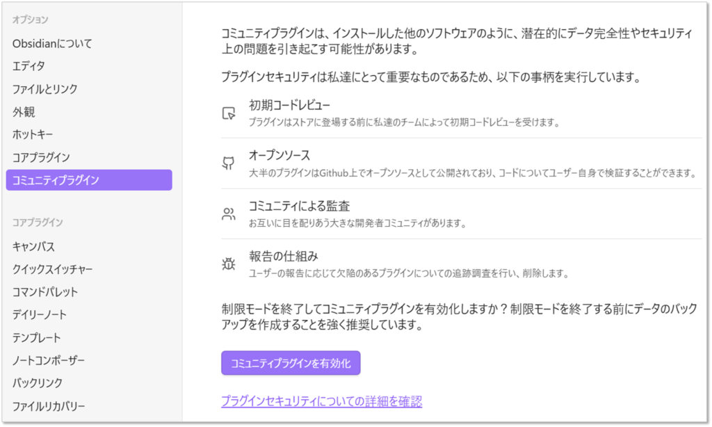Open キャンバス plugin settings

(x=33, y=246)
